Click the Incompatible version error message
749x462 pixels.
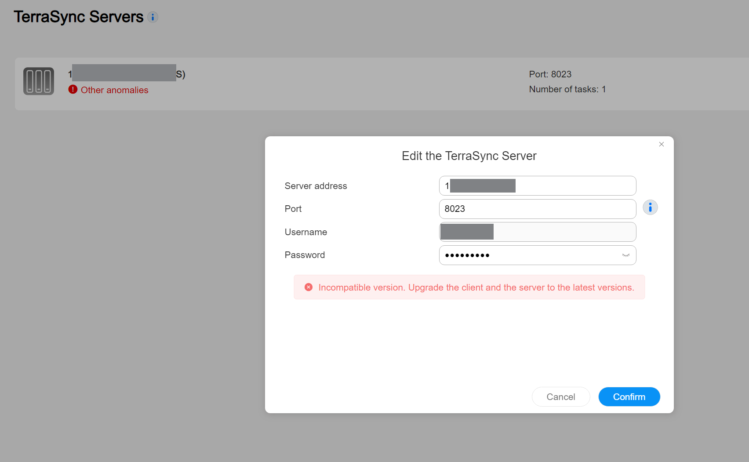(x=476, y=287)
